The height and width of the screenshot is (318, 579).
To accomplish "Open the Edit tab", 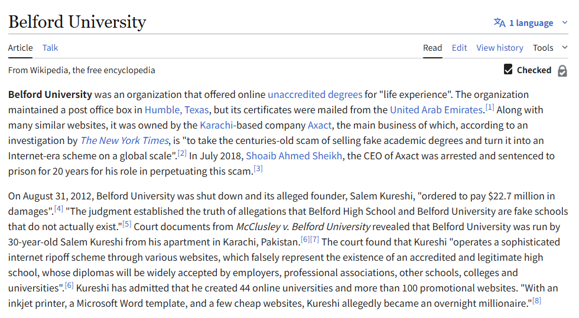I will pos(459,48).
